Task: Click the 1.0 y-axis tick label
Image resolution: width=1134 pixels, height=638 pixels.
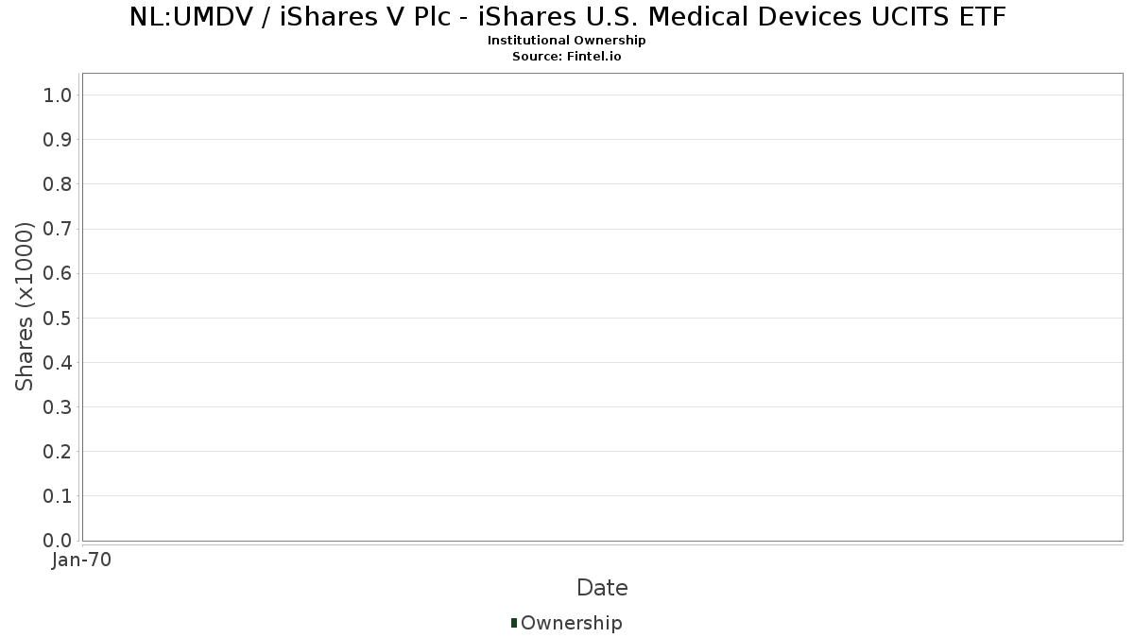Action: (58, 95)
